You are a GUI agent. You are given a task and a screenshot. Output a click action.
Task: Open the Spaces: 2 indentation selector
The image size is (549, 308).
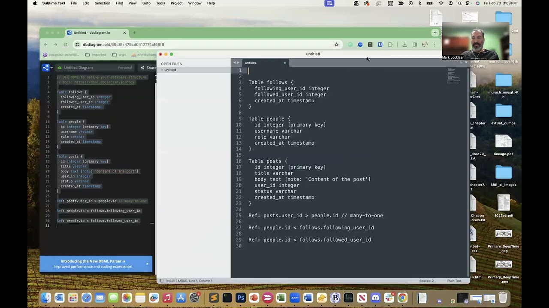click(426, 281)
